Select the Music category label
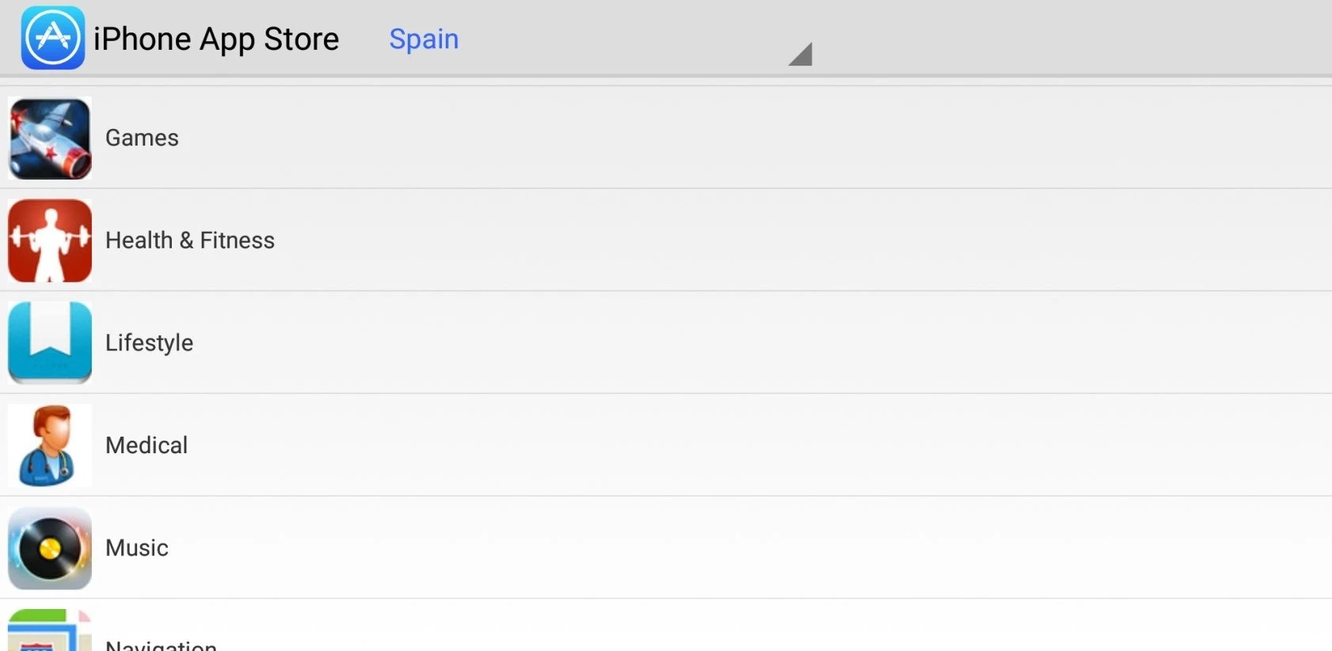Viewport: 1332px width, 651px height. (137, 548)
